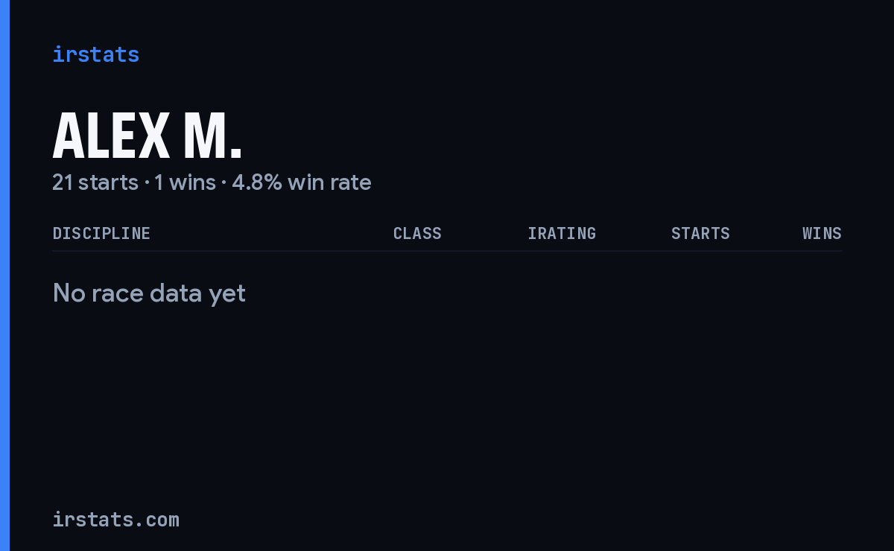
Task: Click the dot separator after "1 wins"
Action: (223, 183)
